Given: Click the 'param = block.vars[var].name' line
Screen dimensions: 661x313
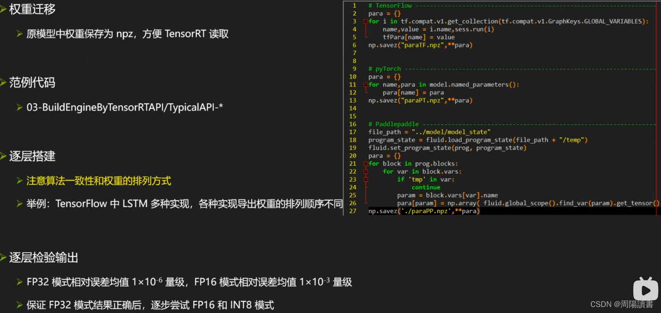Looking at the screenshot, I should (x=447, y=195).
